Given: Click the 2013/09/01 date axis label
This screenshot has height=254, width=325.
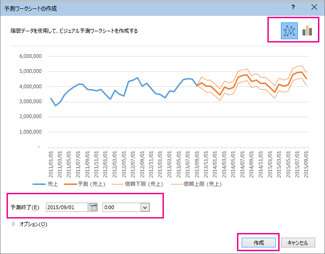Looking at the screenshot, I should point(197,164).
